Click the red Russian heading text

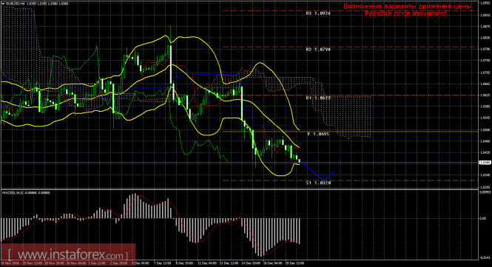(407, 6)
